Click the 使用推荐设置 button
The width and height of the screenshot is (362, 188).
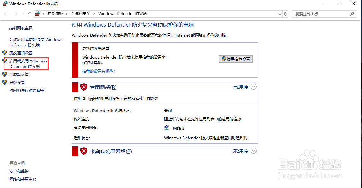coord(236,59)
